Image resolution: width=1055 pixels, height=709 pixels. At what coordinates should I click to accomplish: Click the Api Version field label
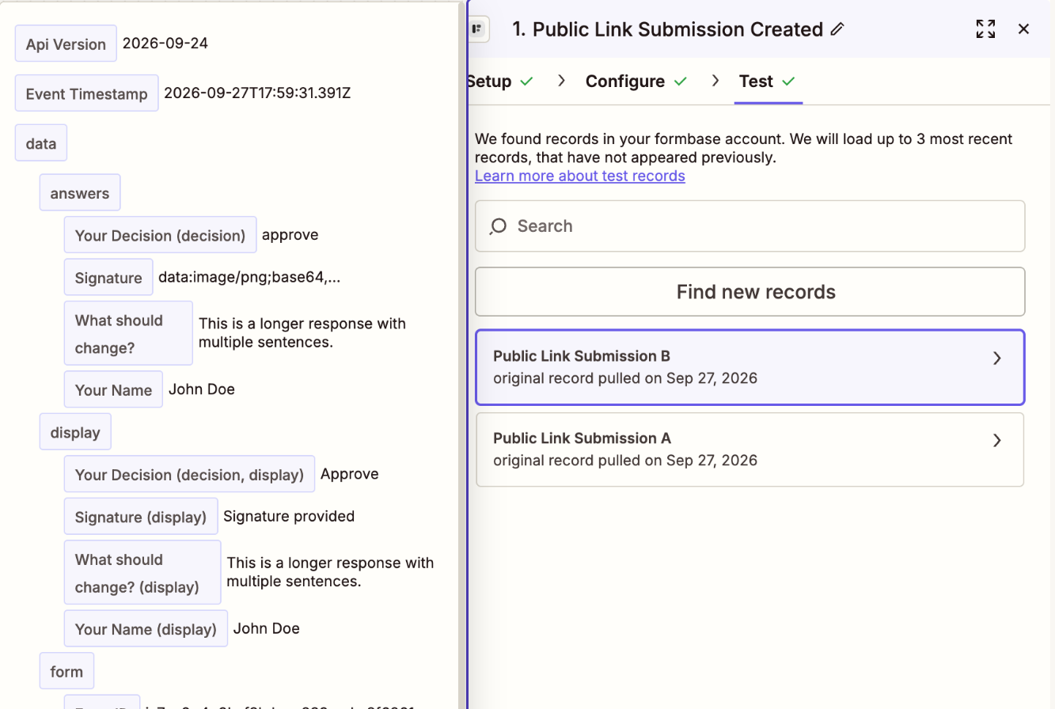point(66,44)
